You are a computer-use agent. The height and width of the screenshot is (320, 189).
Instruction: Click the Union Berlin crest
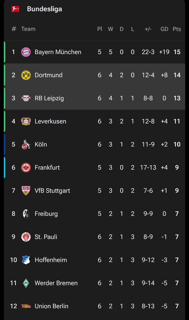coord(26,306)
